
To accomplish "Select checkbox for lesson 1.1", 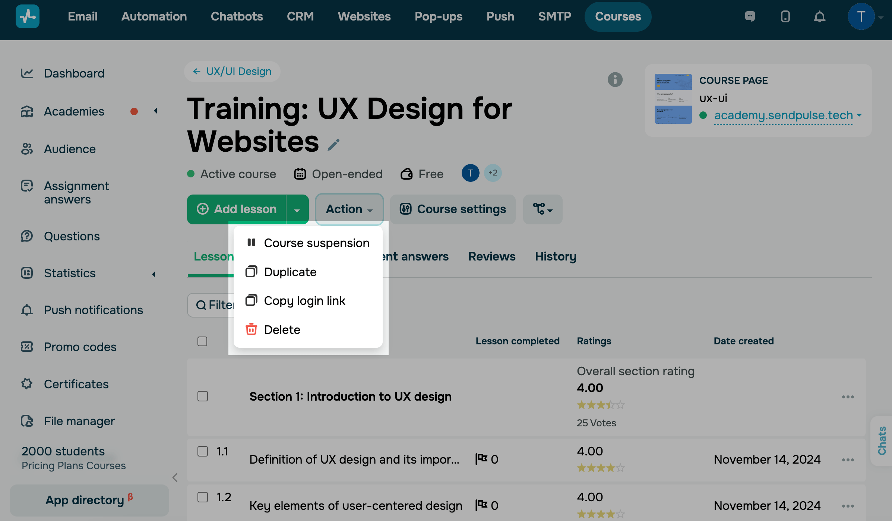I will coord(202,451).
